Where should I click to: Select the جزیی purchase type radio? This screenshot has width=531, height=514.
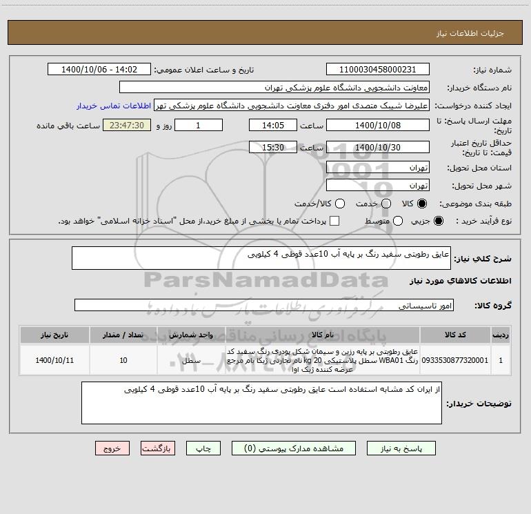click(x=439, y=221)
